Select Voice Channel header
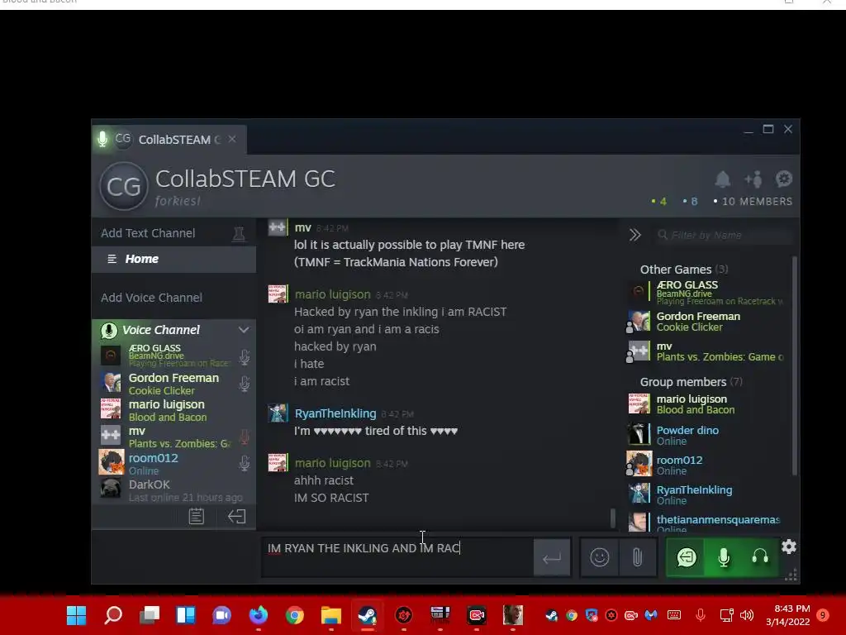The height and width of the screenshot is (635, 846). [x=161, y=330]
